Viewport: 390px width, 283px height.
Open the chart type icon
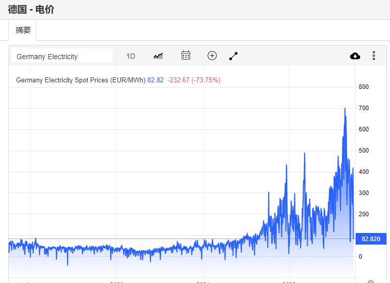tap(158, 56)
